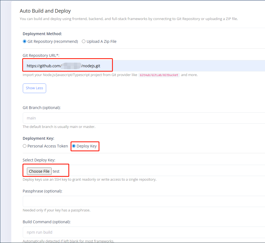
Task: Click the selected file name test
Action: 56,171
